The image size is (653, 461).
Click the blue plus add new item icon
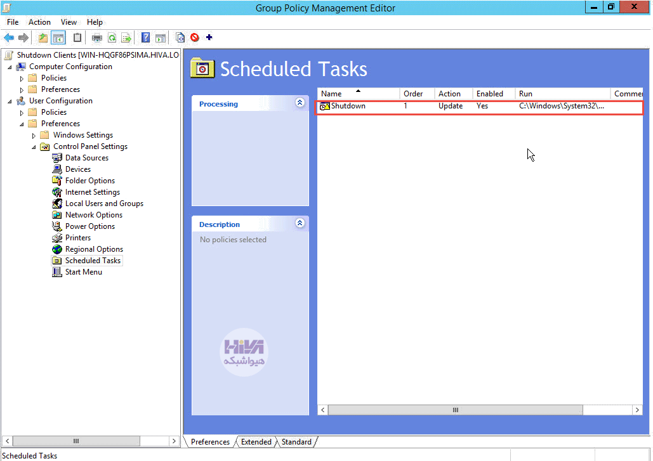209,37
